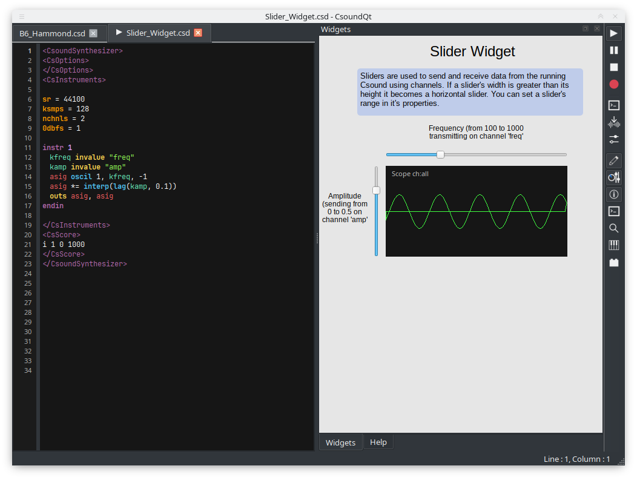The height and width of the screenshot is (480, 637).
Task: Click line number 34 in the gutter
Action: (28, 371)
